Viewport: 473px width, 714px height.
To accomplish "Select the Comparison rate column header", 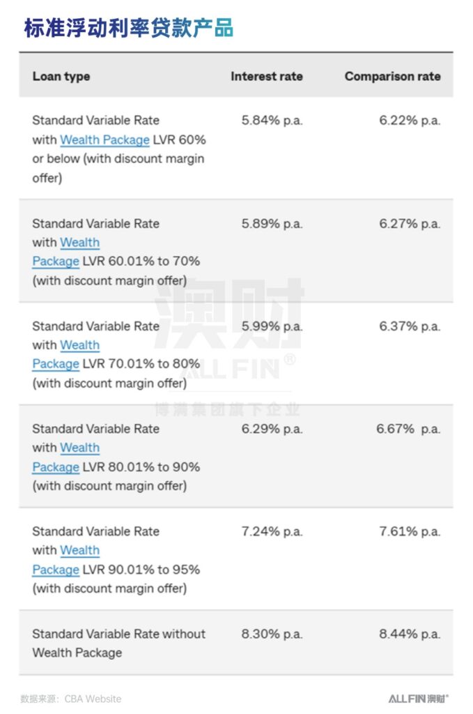I will [x=392, y=76].
